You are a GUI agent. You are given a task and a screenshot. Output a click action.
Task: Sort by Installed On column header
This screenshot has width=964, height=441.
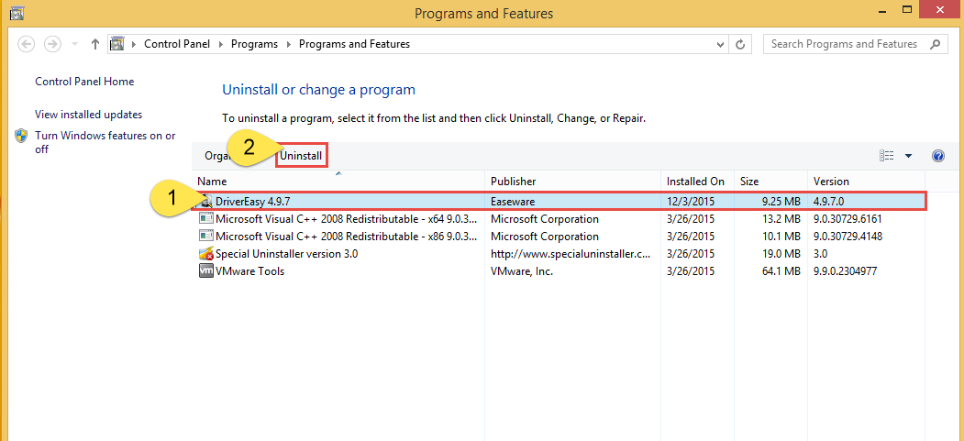(698, 182)
